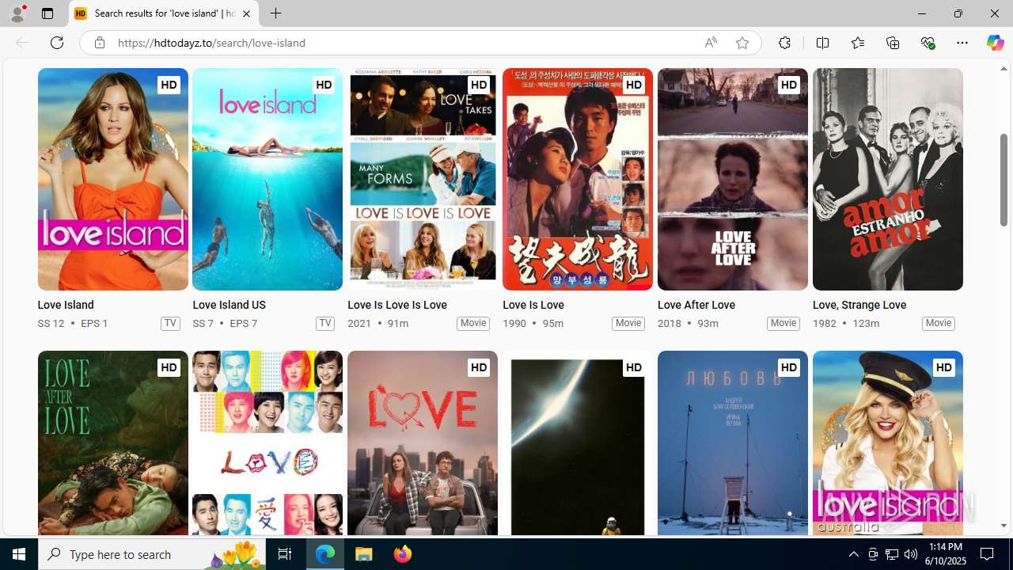Click the TV tag under Love Island US
Screen dimensions: 1013x570
point(325,323)
